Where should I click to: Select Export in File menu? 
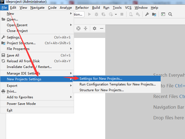37,85
